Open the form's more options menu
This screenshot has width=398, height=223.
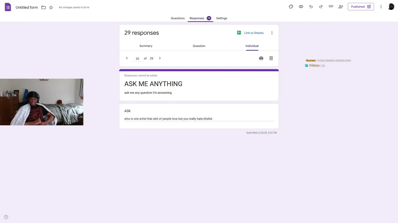381,7
